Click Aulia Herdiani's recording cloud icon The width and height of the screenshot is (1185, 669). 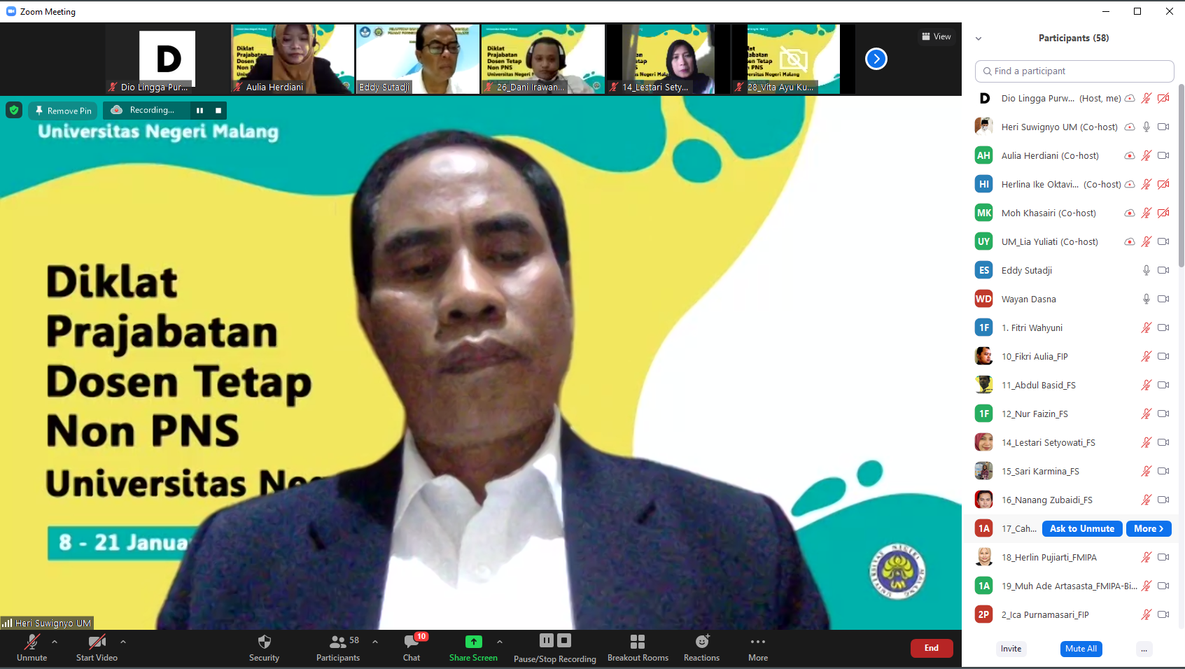coord(1130,156)
